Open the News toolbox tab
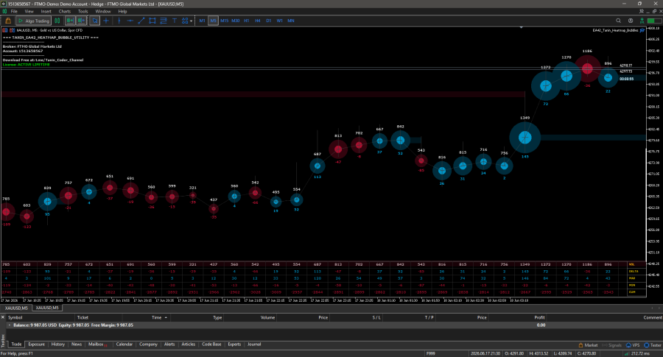This screenshot has width=663, height=357. tap(77, 344)
